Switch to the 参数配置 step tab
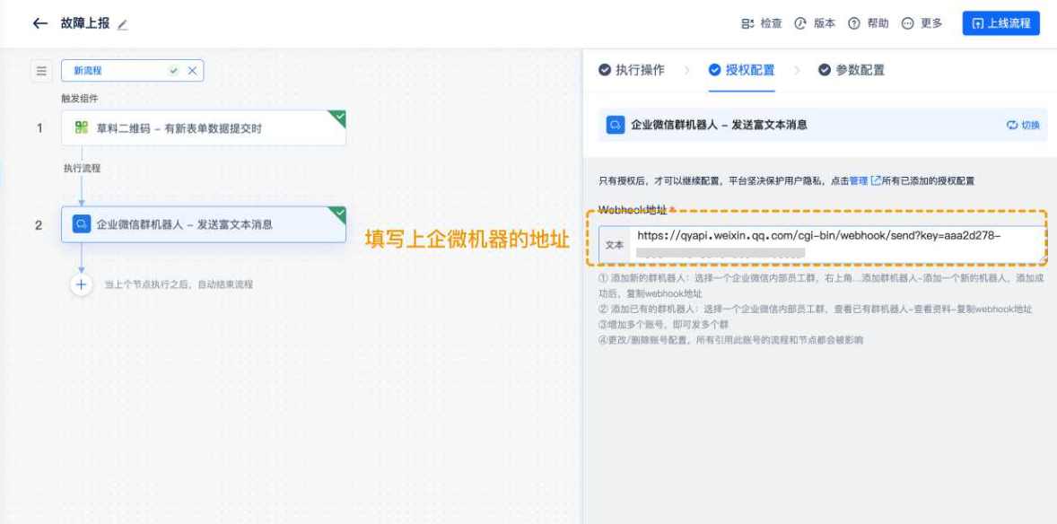 (x=852, y=70)
